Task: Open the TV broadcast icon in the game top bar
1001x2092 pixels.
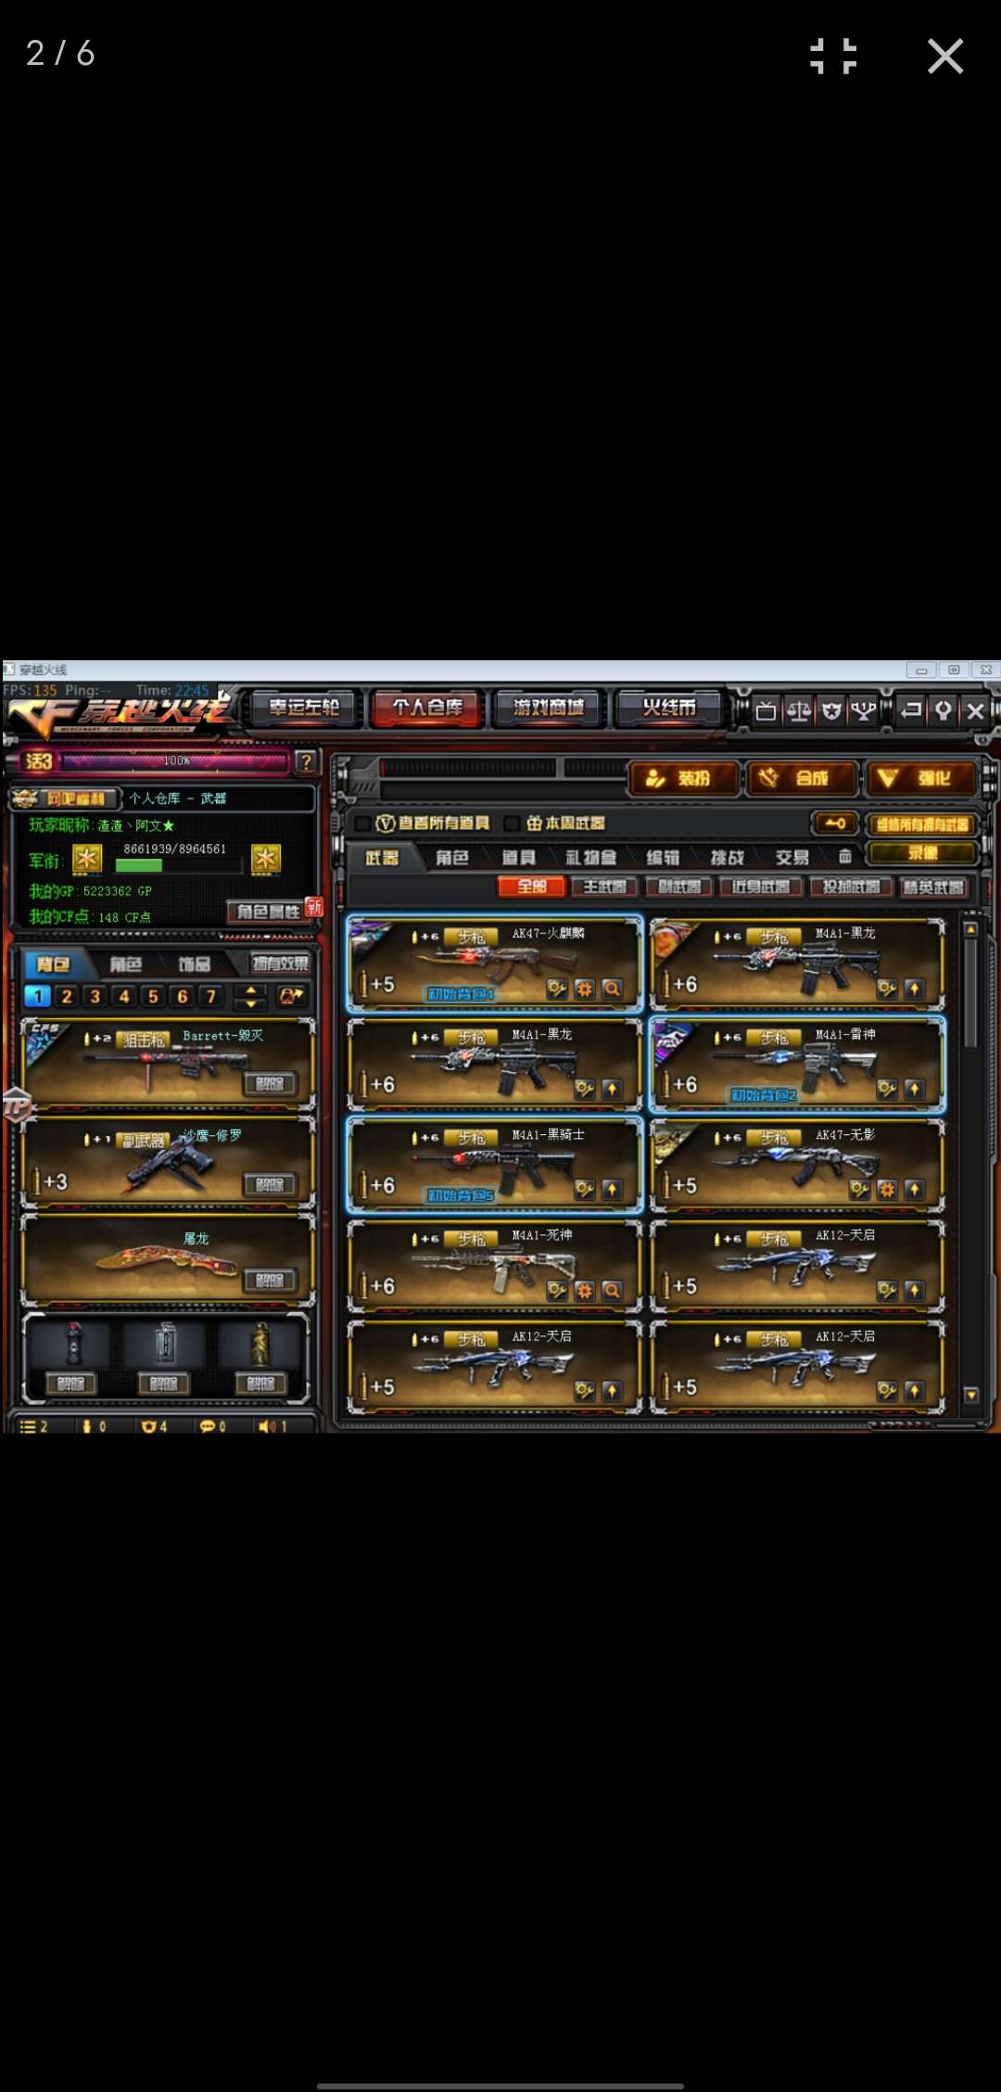Action: [766, 711]
